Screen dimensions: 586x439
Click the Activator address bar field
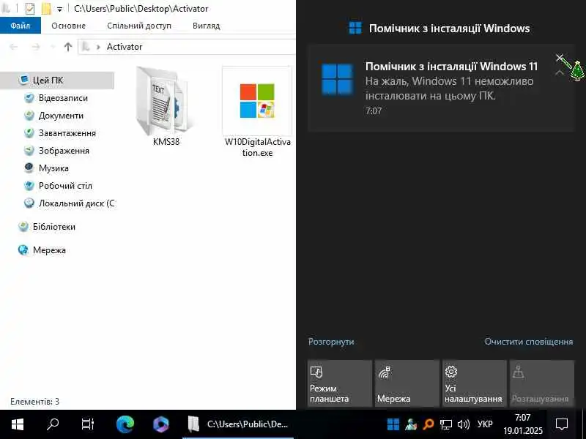[187, 47]
